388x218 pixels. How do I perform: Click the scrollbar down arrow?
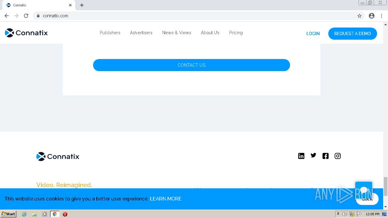point(386,207)
